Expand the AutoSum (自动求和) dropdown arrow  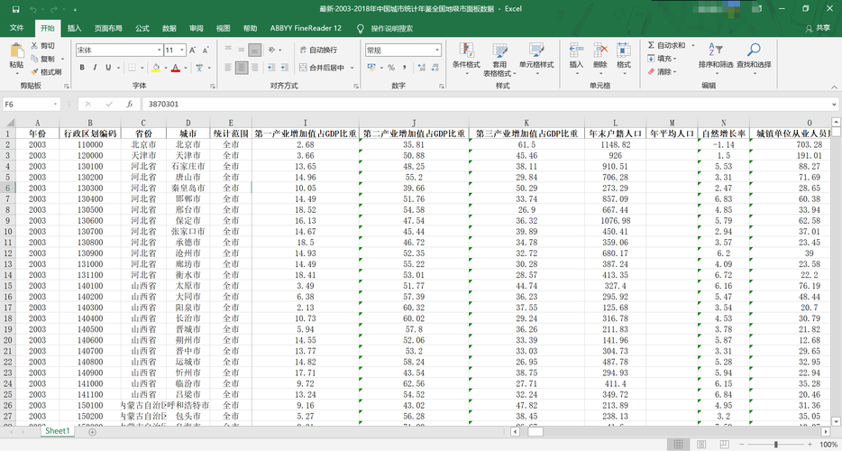pyautogui.click(x=692, y=46)
